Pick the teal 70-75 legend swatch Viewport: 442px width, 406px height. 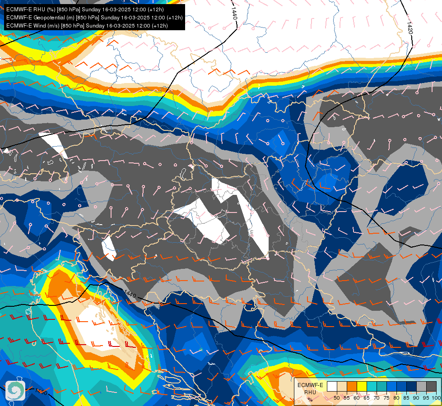(x=382, y=386)
